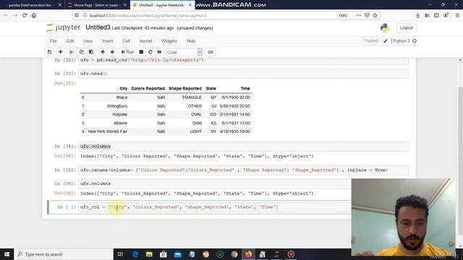Open the View menu
The image size is (463, 260).
pos(88,41)
